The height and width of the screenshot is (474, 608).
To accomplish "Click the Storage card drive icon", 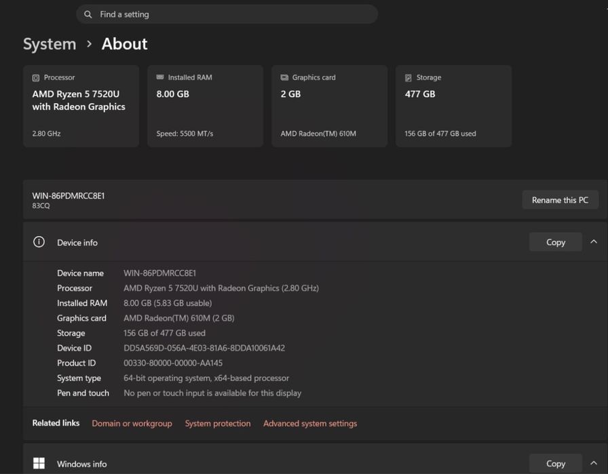I will point(408,78).
